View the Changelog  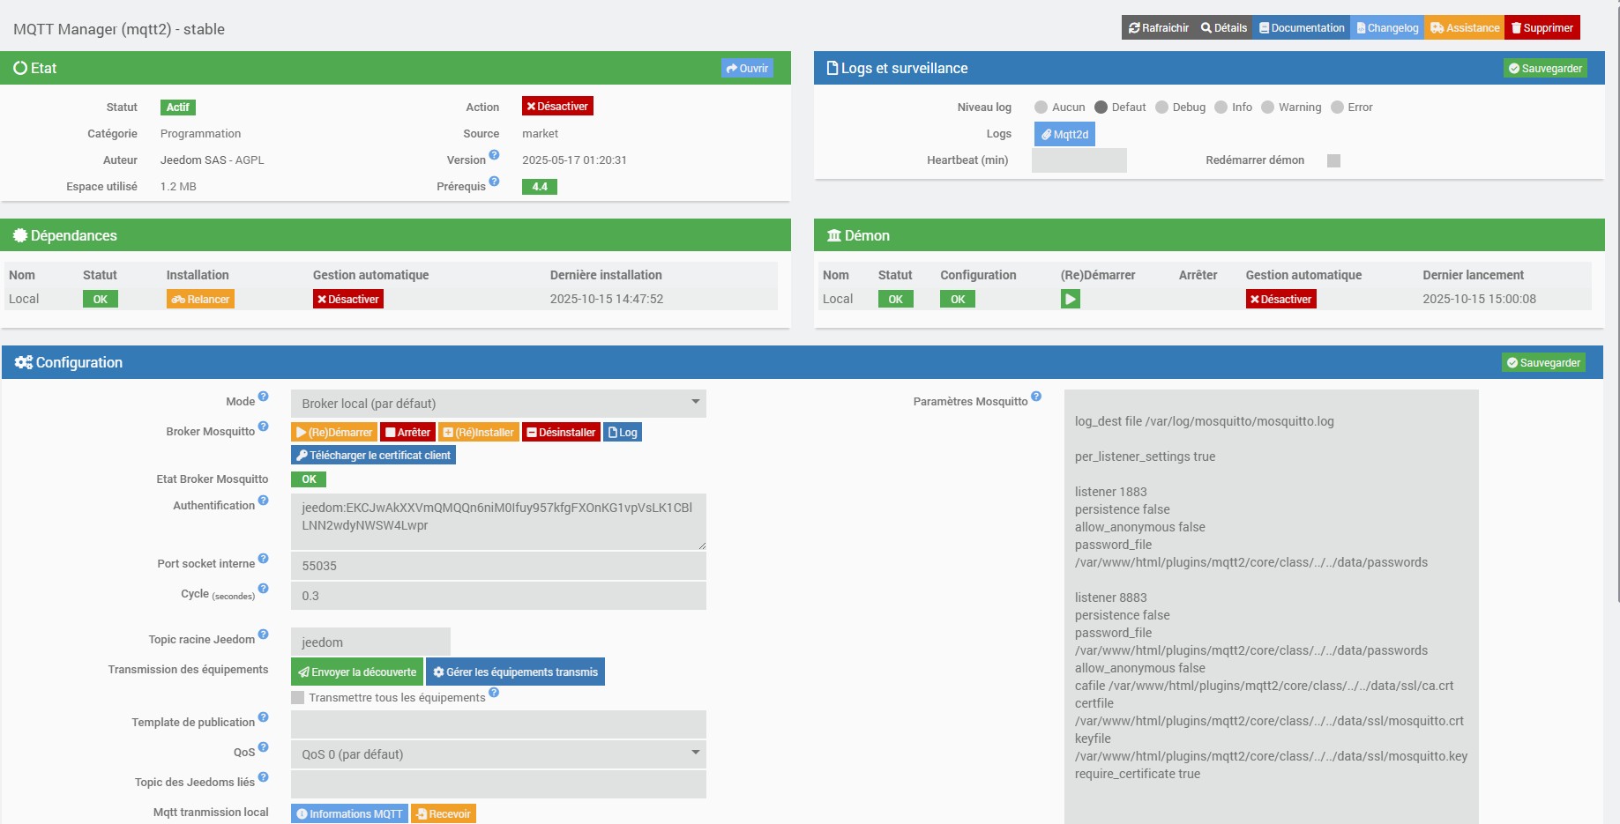pos(1387,28)
